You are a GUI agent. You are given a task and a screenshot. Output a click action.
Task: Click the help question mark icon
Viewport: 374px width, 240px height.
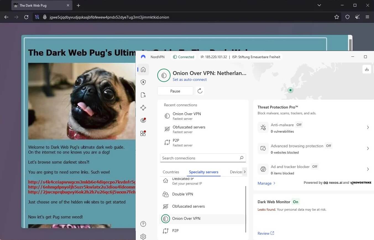click(x=143, y=224)
